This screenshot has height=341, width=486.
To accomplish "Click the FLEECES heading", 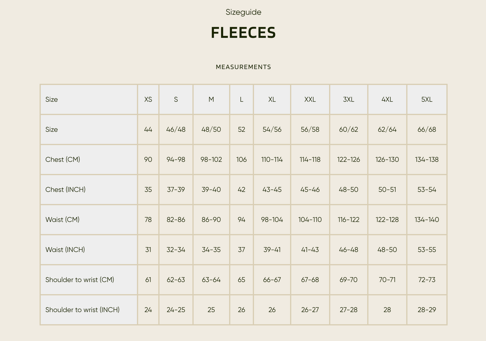I will (243, 33).
